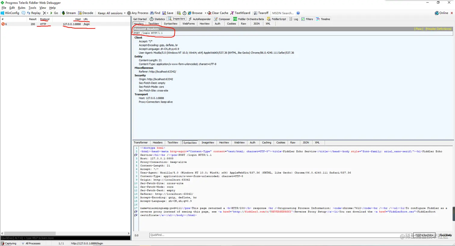Open the Composer tab
Image resolution: width=455 pixels, height=246 pixels.
[x=222, y=19]
